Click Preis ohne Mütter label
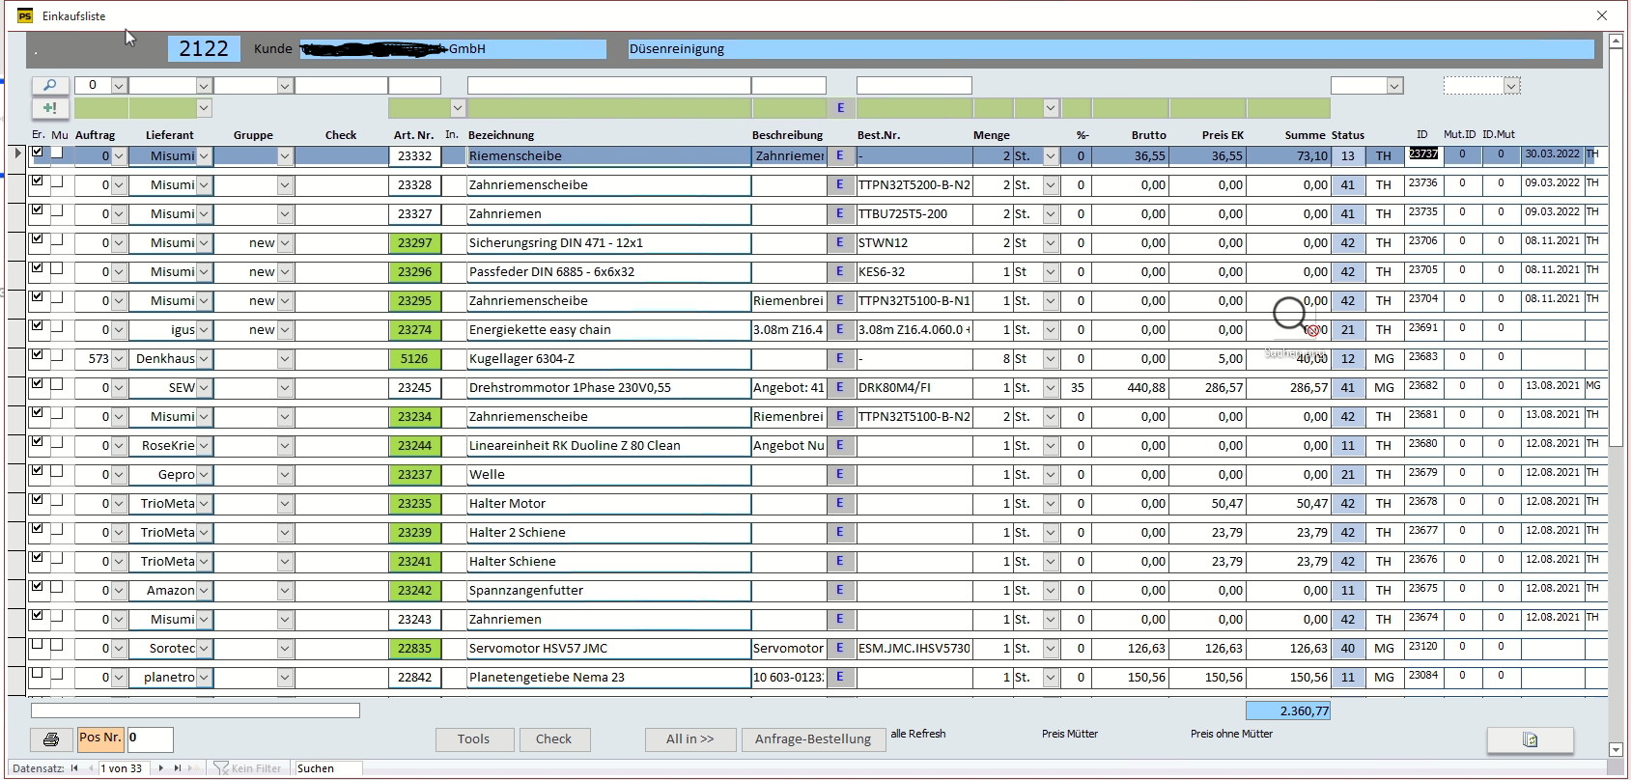1631x780 pixels. click(x=1231, y=734)
